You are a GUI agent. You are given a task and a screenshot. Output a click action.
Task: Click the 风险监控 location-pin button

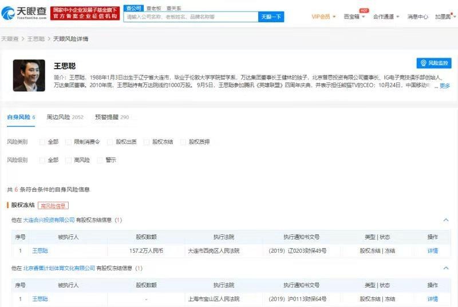[434, 63]
